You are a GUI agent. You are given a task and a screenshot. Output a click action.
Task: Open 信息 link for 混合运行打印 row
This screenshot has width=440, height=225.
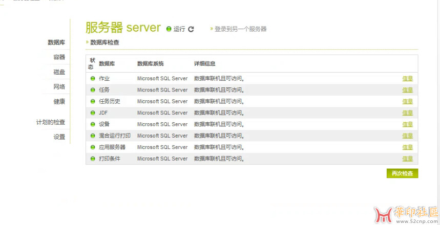[x=407, y=136]
